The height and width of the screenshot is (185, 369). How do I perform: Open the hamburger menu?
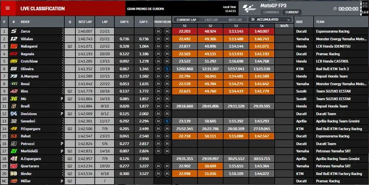[8, 8]
